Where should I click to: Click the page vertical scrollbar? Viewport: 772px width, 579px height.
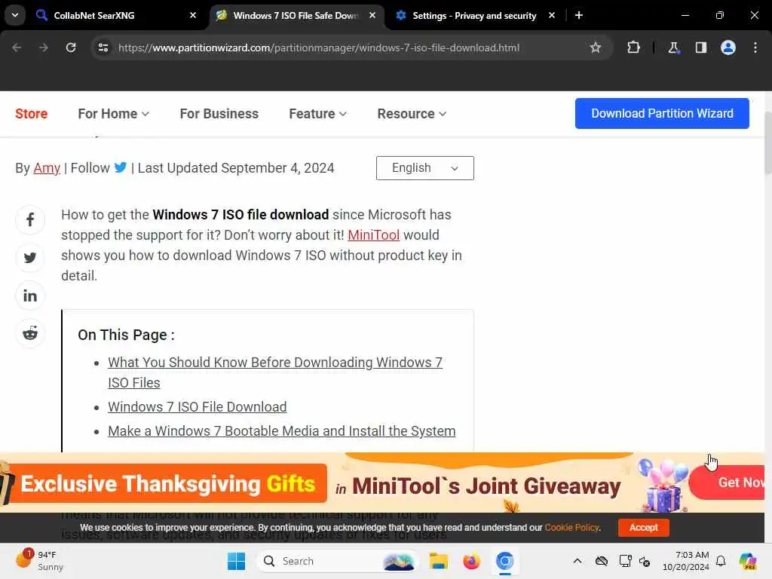coord(767,142)
